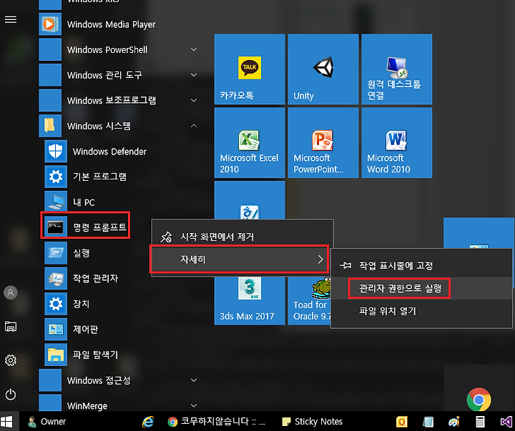Open 내 PC computer icon
Image resolution: width=515 pixels, height=431 pixels.
coord(56,202)
